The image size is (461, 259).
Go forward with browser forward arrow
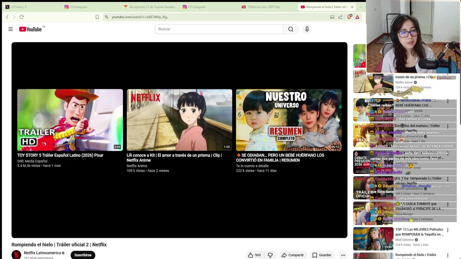coord(14,17)
